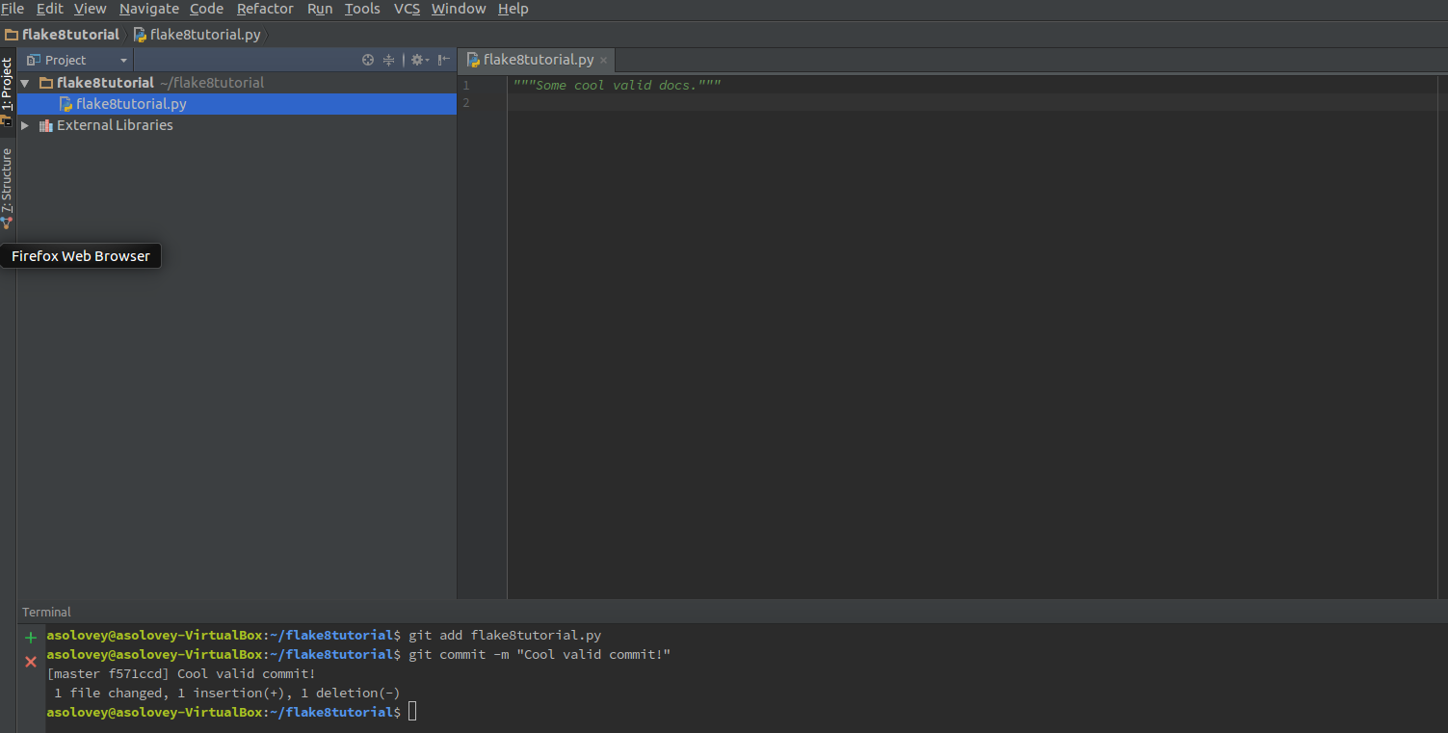Open a new terminal session with plus
The image size is (1448, 733).
pos(31,638)
